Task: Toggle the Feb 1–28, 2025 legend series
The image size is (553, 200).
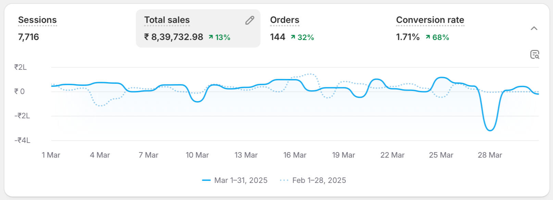Action: 319,180
